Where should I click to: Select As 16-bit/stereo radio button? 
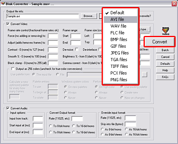coord(126,134)
